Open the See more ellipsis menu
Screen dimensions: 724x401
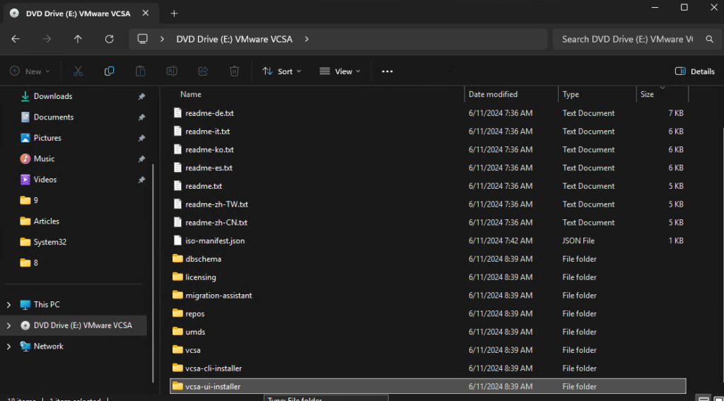point(387,71)
